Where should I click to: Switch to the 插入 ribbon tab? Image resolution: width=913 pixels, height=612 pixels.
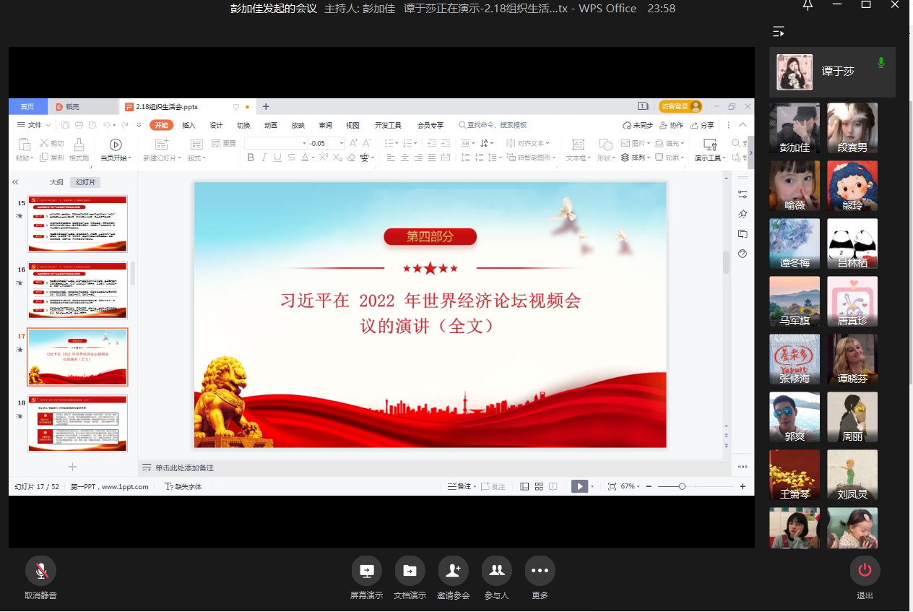click(x=189, y=125)
